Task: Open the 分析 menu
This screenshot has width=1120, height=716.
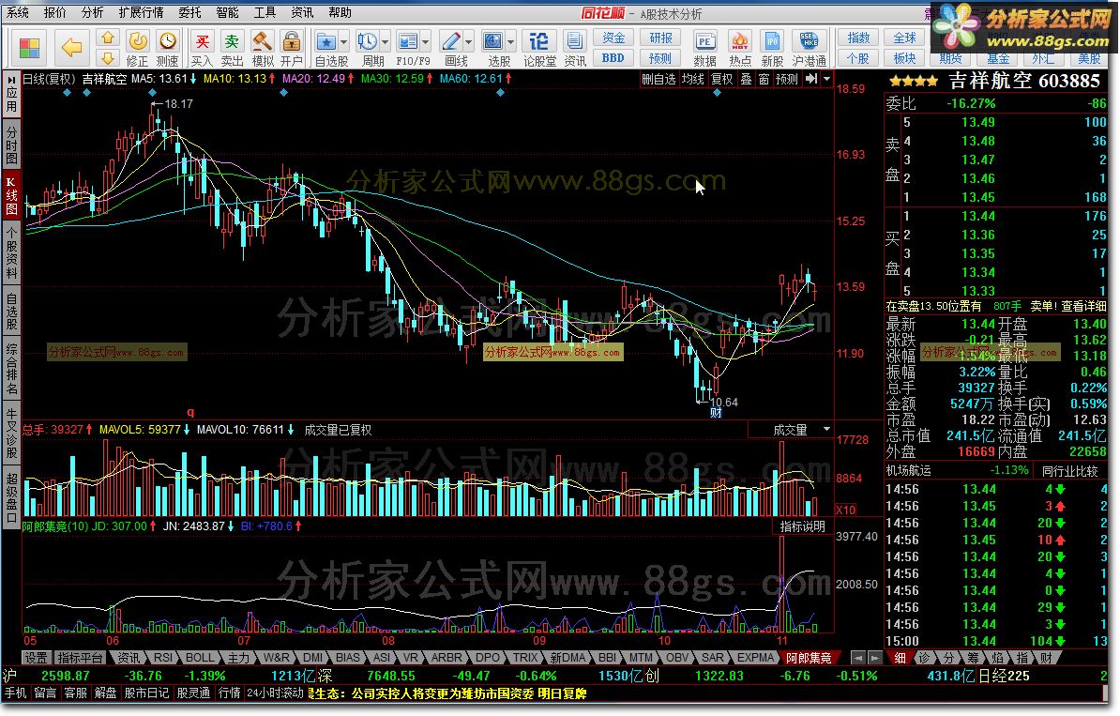Action: pos(92,12)
